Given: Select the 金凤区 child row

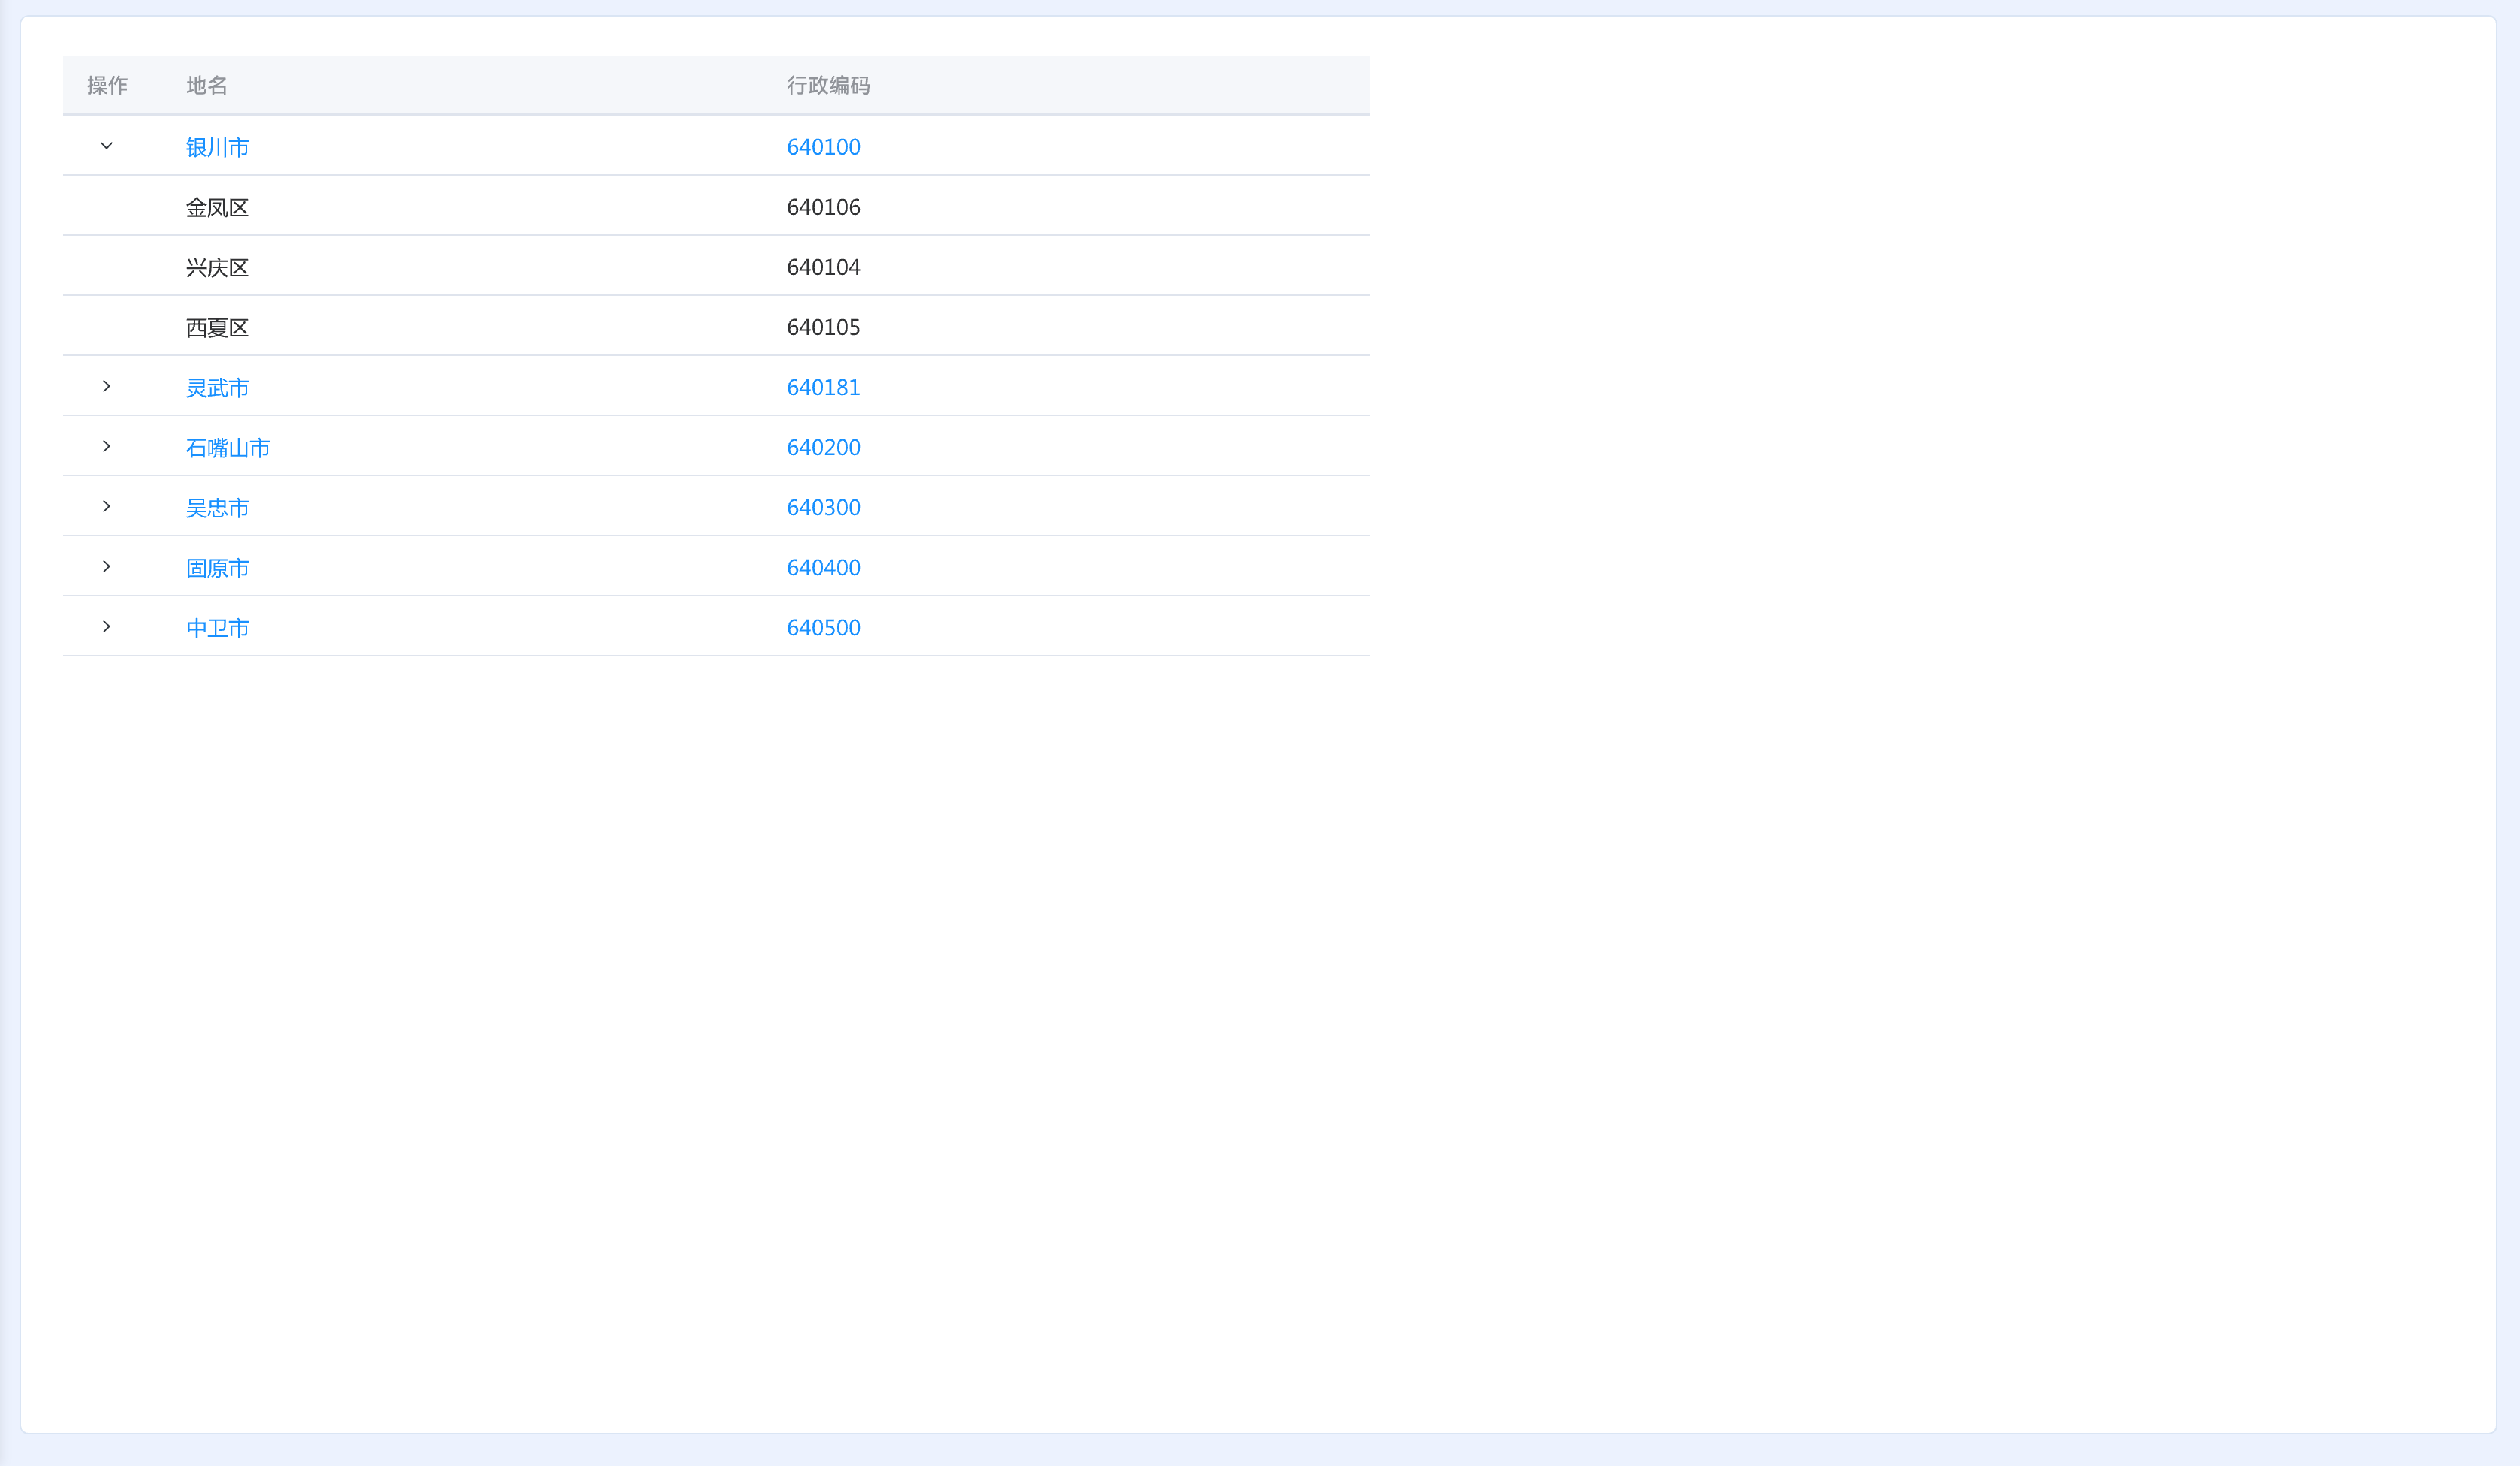Looking at the screenshot, I should pyautogui.click(x=217, y=207).
